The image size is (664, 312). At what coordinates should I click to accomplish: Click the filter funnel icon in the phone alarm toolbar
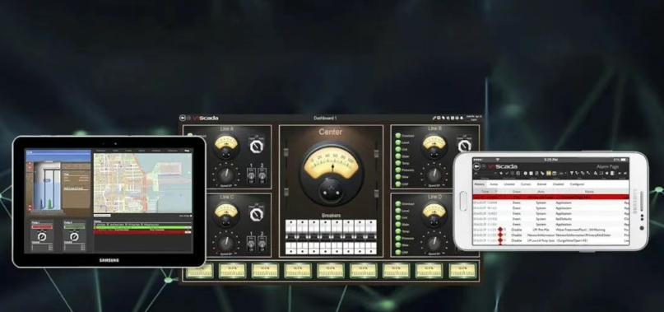coord(572,173)
